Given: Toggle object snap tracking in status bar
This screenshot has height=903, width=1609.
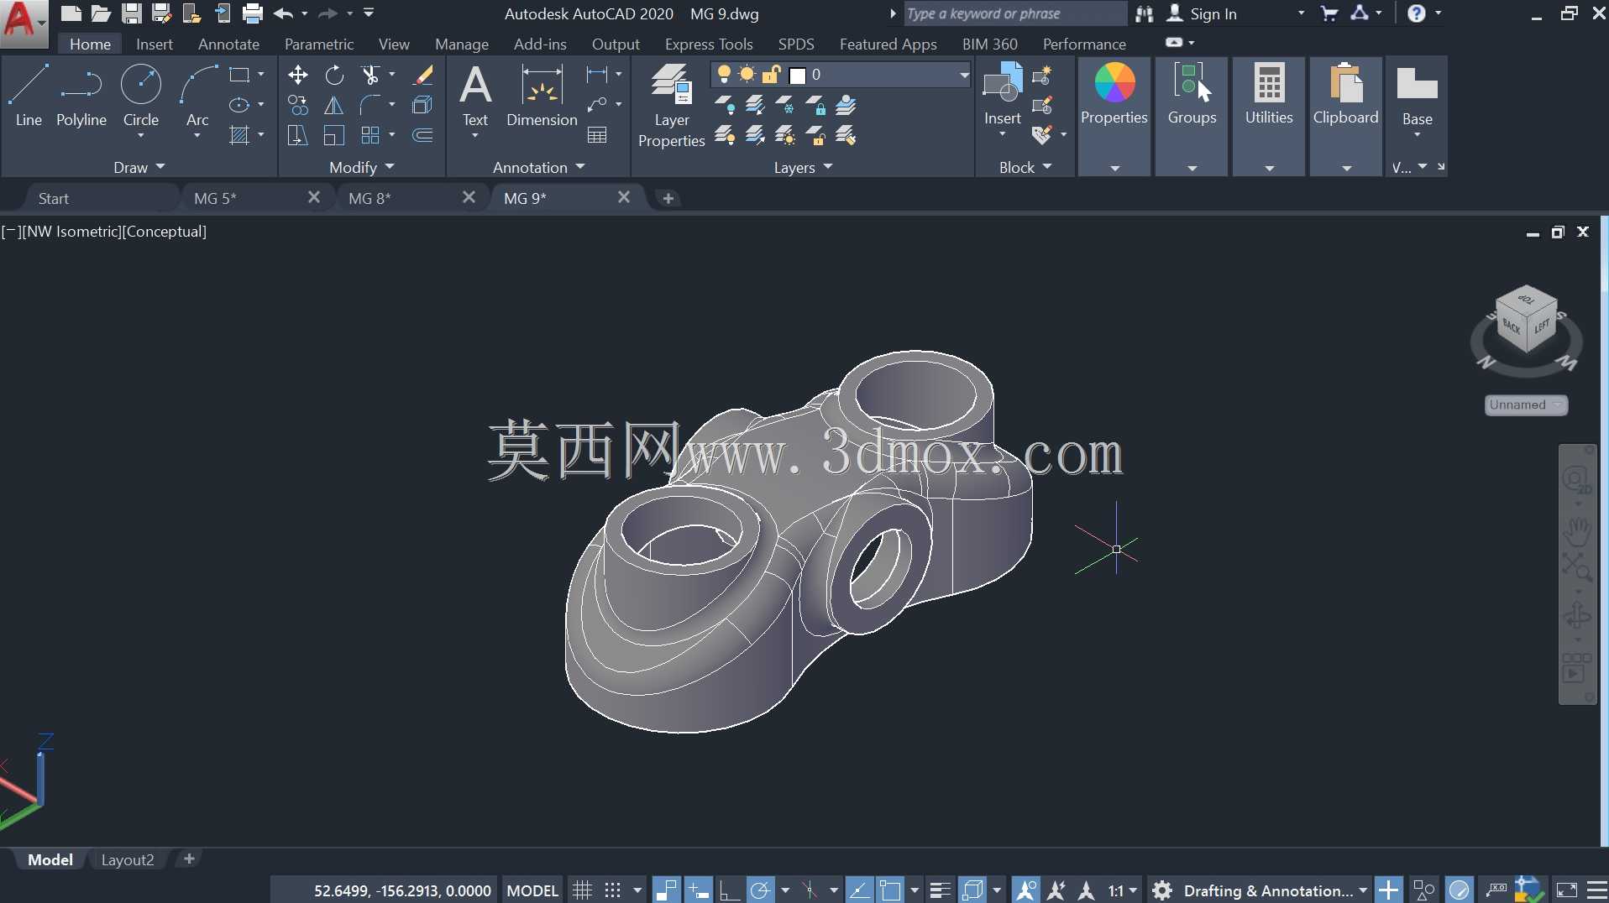Looking at the screenshot, I should pos(858,890).
